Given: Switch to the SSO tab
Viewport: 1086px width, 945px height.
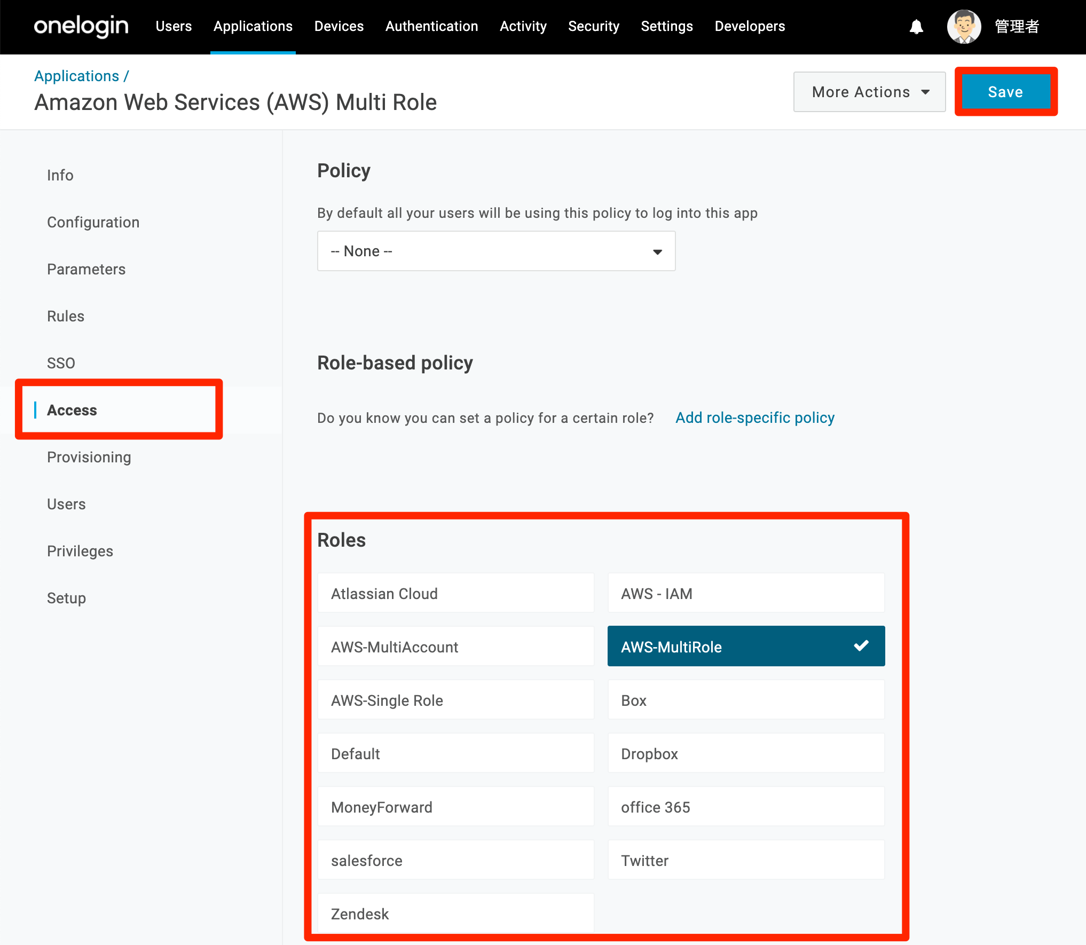Looking at the screenshot, I should pyautogui.click(x=61, y=363).
